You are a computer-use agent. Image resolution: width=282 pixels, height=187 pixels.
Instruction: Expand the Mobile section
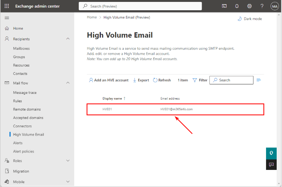point(68,182)
